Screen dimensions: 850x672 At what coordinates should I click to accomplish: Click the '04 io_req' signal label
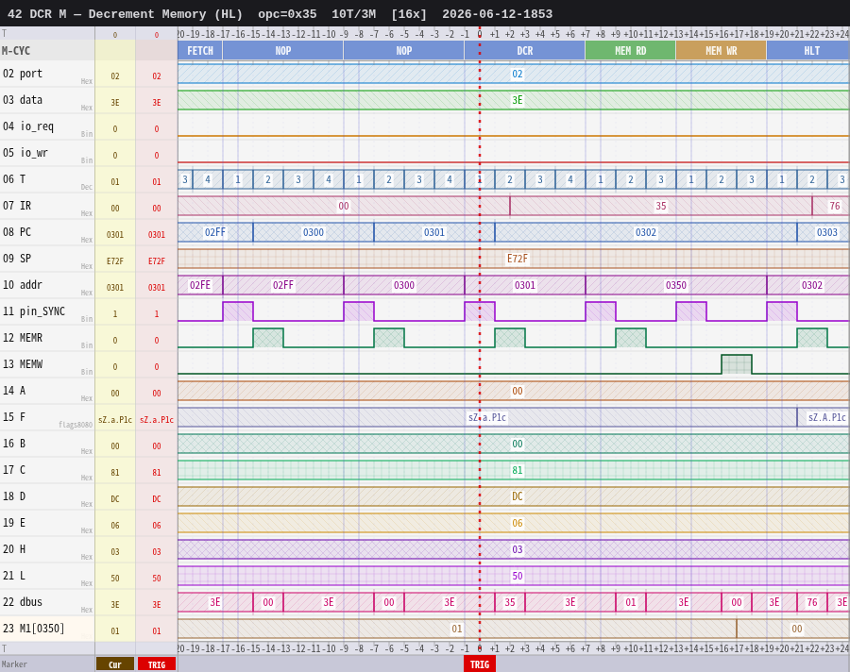point(28,126)
